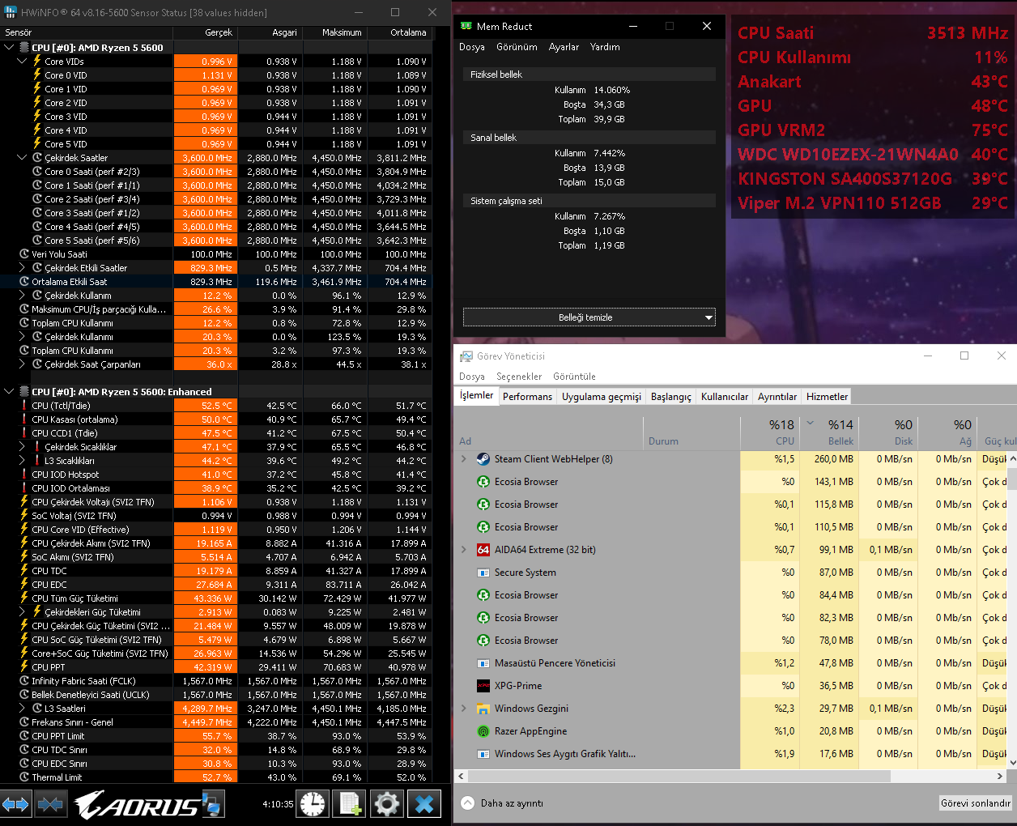Click the HWiNFO 64 title bar icon

[x=11, y=12]
